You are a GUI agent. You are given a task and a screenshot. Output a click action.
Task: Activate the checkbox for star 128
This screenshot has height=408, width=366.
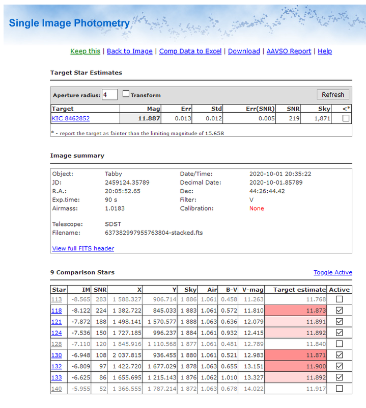click(339, 344)
